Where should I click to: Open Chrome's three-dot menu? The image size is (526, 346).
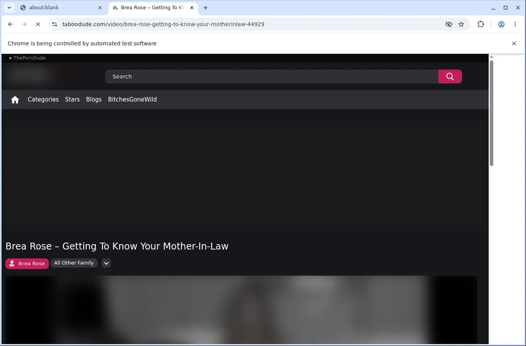click(x=515, y=25)
